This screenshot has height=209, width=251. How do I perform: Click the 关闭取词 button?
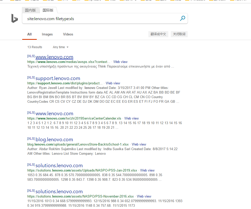[179, 34]
